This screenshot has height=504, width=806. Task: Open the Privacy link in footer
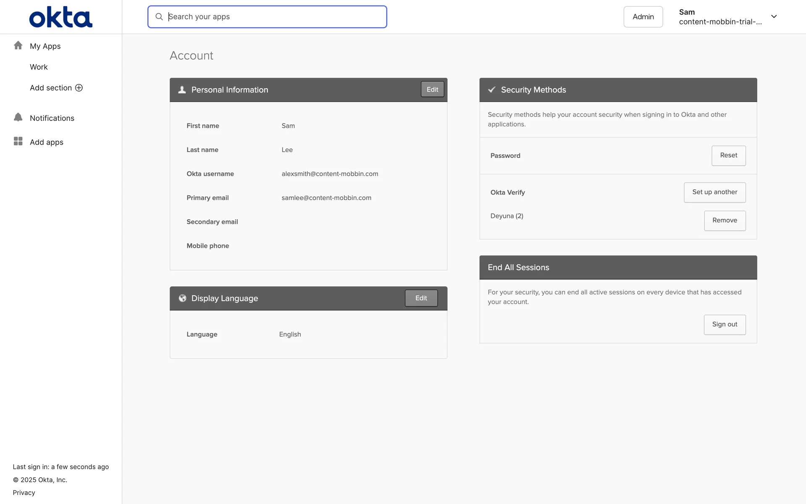[24, 493]
